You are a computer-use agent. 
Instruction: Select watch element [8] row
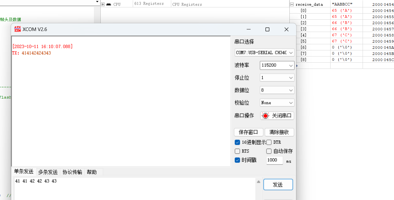tap(342, 60)
